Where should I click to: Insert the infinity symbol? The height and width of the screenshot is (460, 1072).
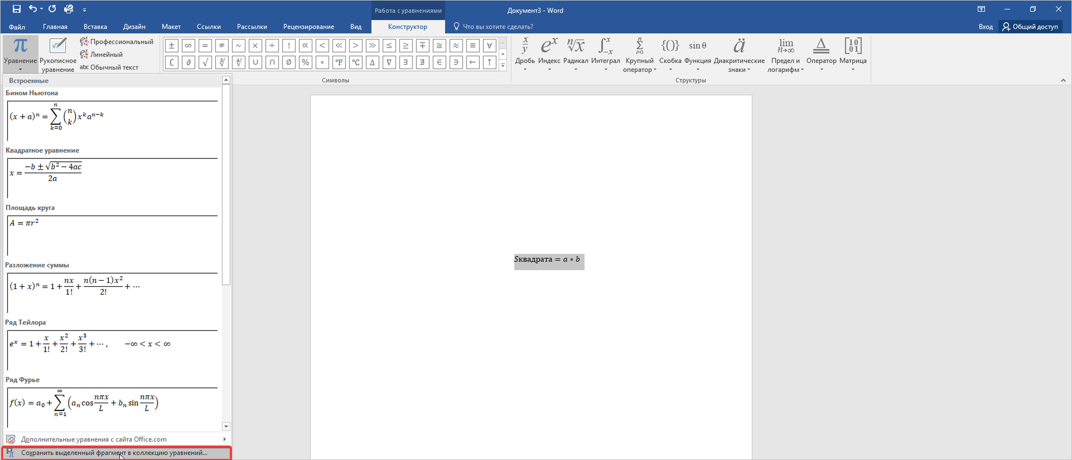pos(188,46)
